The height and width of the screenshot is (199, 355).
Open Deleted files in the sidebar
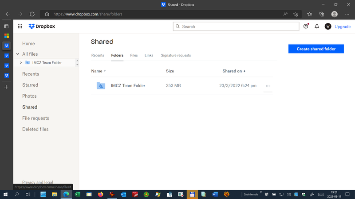point(35,129)
